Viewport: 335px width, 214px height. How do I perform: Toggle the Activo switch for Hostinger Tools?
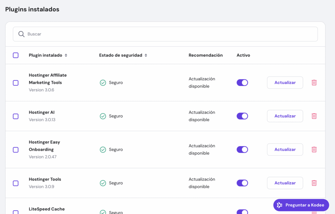point(242,183)
